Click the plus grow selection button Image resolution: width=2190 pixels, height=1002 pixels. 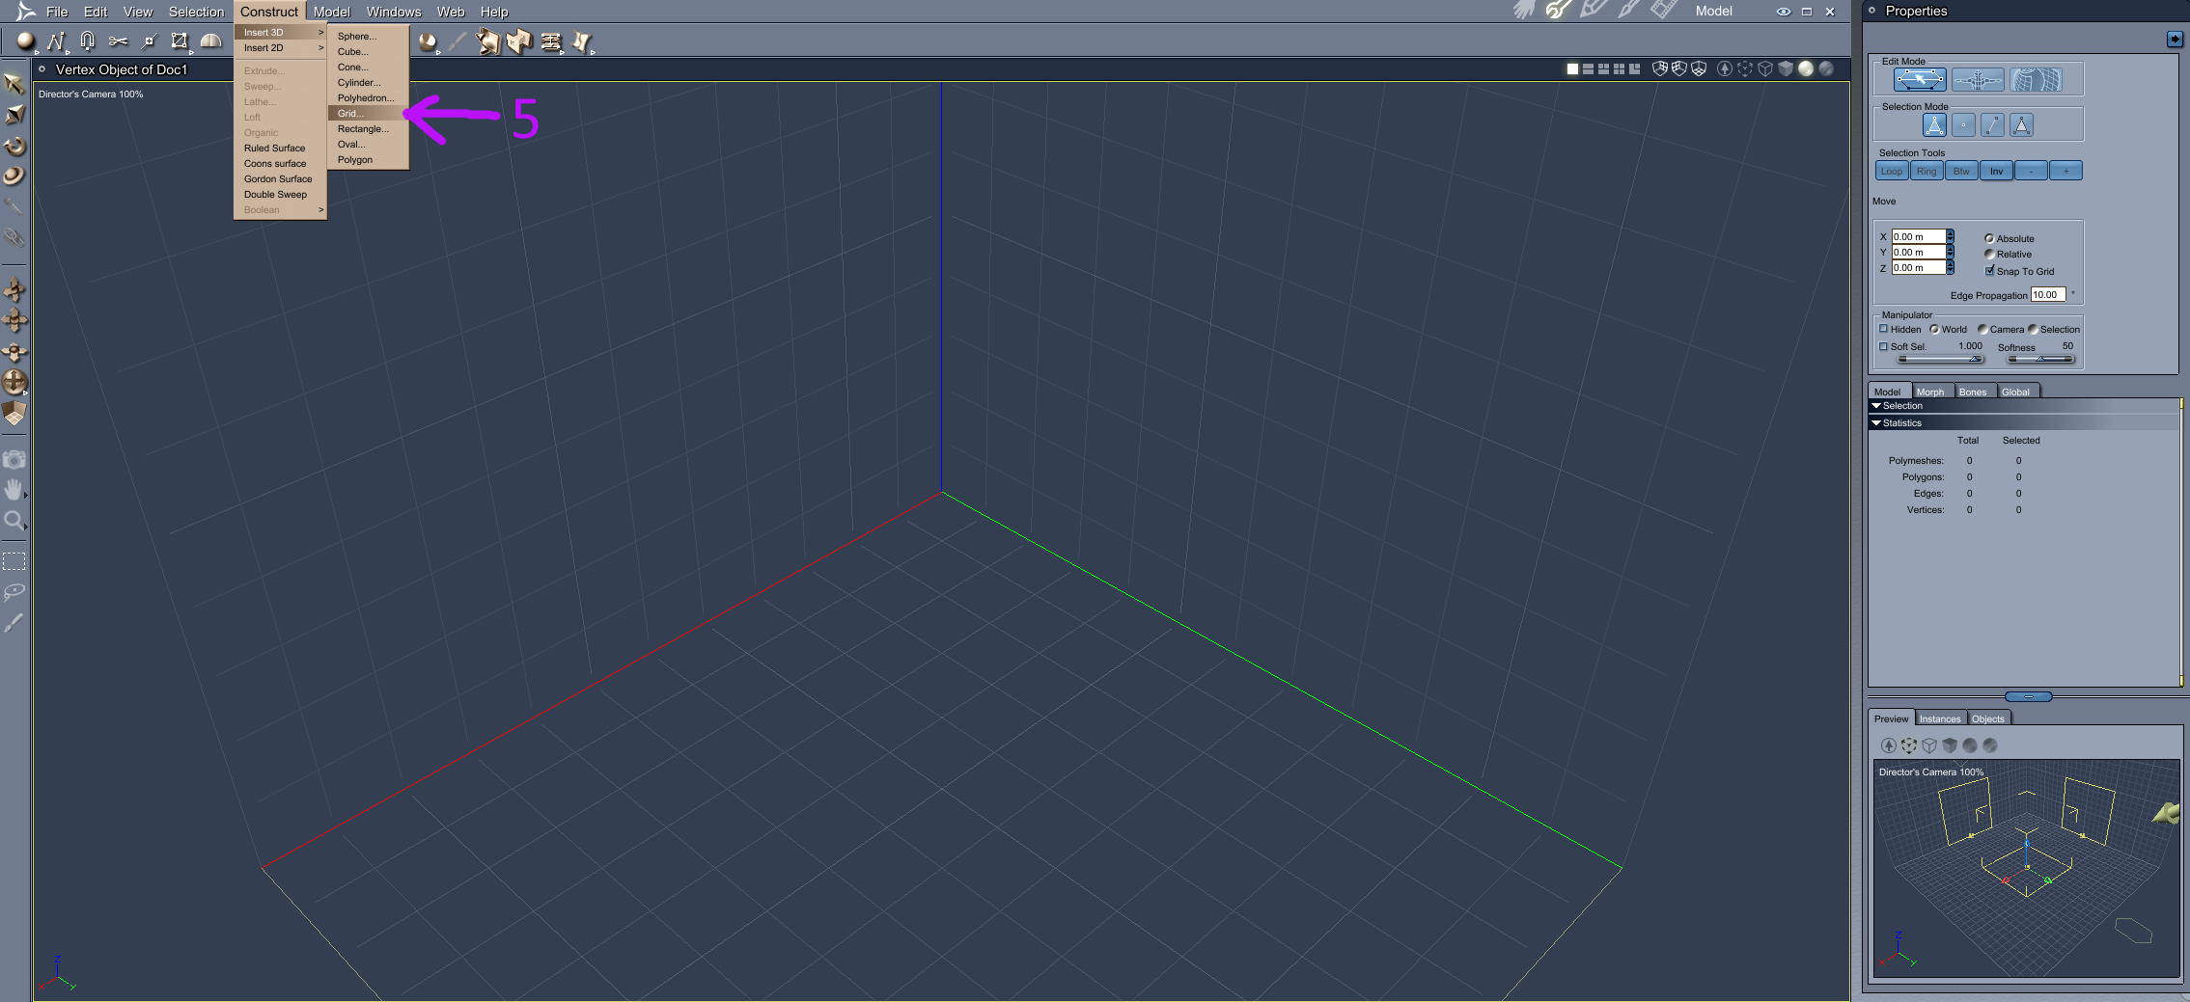coord(2065,171)
